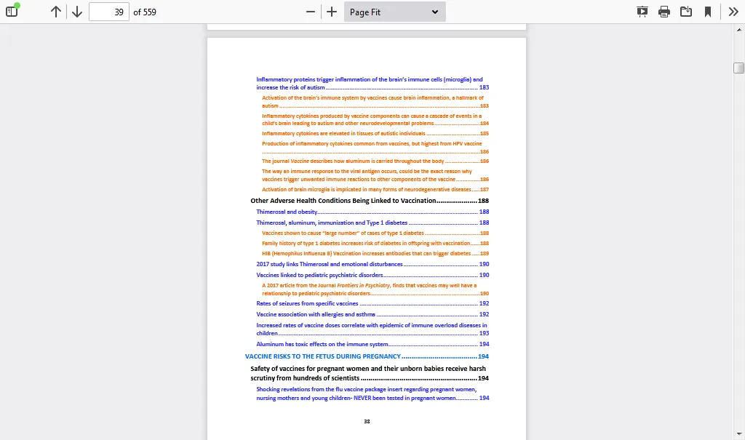Open 'Rates of seizures from specific vaccines' entry

pos(372,303)
